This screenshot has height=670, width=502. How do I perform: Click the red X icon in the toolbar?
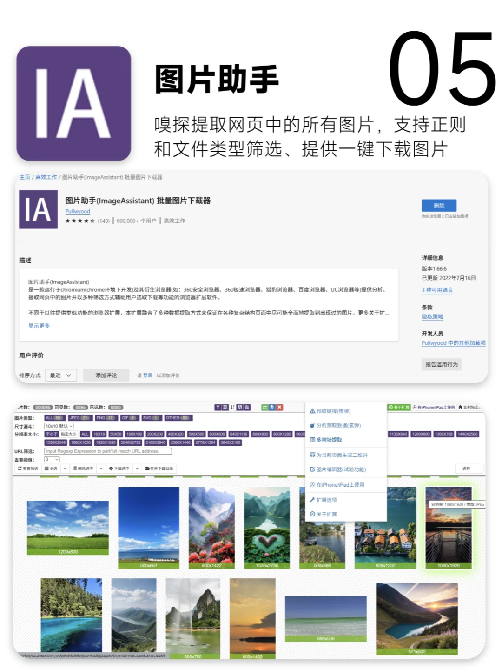[x=279, y=407]
